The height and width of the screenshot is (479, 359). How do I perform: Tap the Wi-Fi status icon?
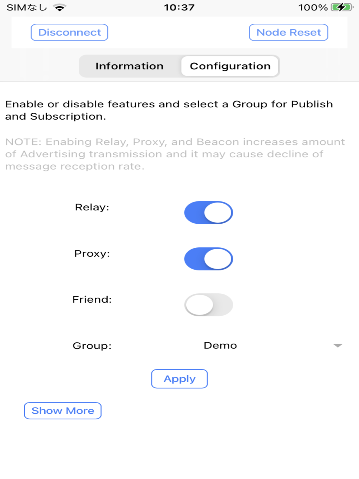60,8
